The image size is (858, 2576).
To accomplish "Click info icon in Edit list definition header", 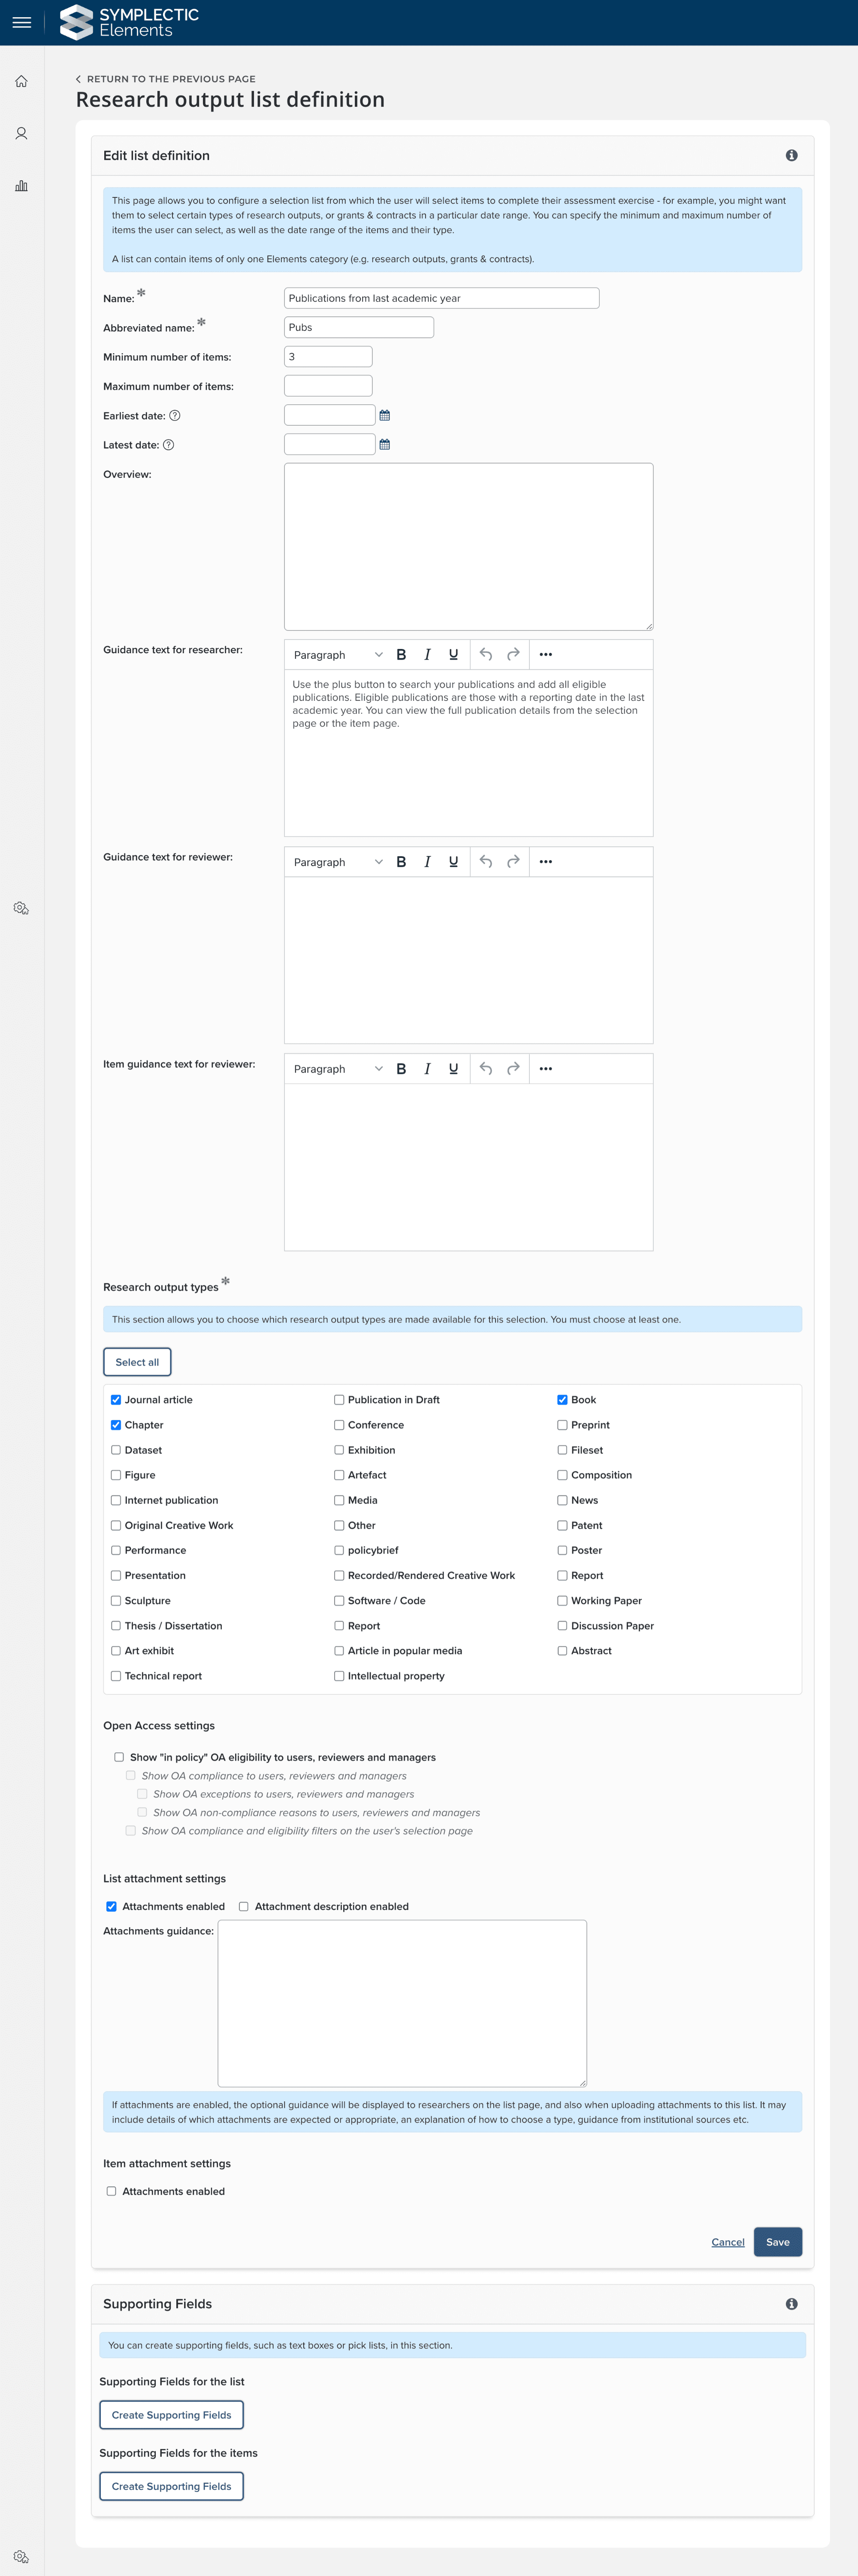I will pyautogui.click(x=791, y=156).
